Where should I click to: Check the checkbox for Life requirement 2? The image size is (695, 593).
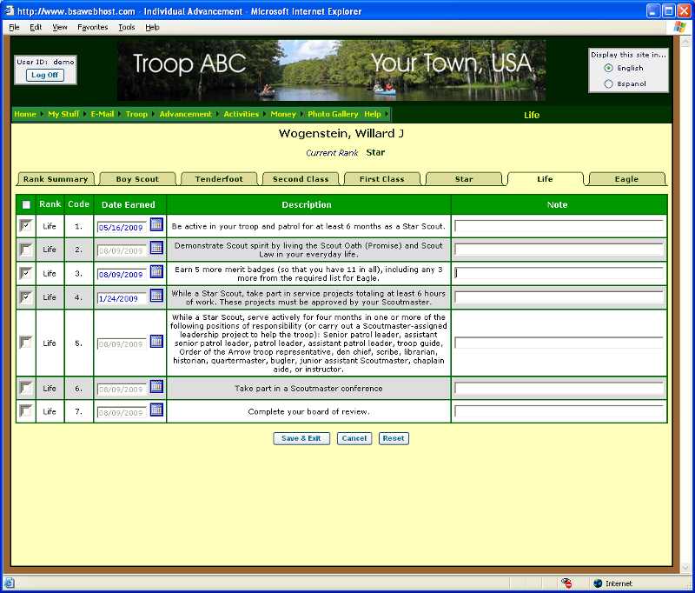pyautogui.click(x=26, y=250)
